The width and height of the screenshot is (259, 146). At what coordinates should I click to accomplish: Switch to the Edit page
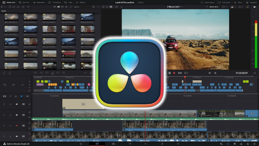113,144
